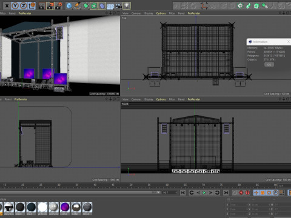Image resolution: width=291 pixels, height=218 pixels.
Task: Toggle the Y axis lock
Action: click(x=15, y=6)
